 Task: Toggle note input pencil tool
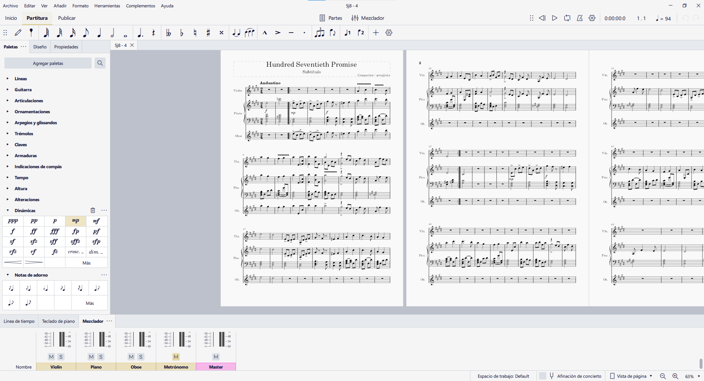[18, 33]
